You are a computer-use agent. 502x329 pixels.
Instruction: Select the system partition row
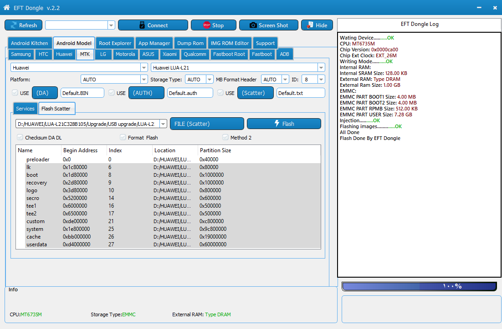coord(168,229)
